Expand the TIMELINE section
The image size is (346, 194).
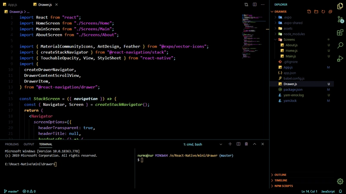pos(281,180)
